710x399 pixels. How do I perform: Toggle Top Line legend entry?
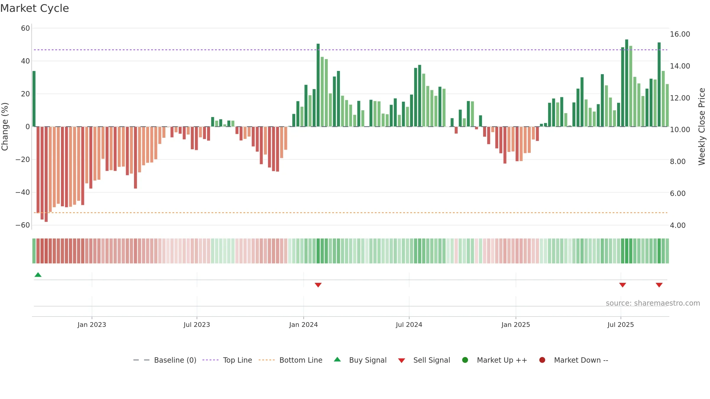point(227,360)
